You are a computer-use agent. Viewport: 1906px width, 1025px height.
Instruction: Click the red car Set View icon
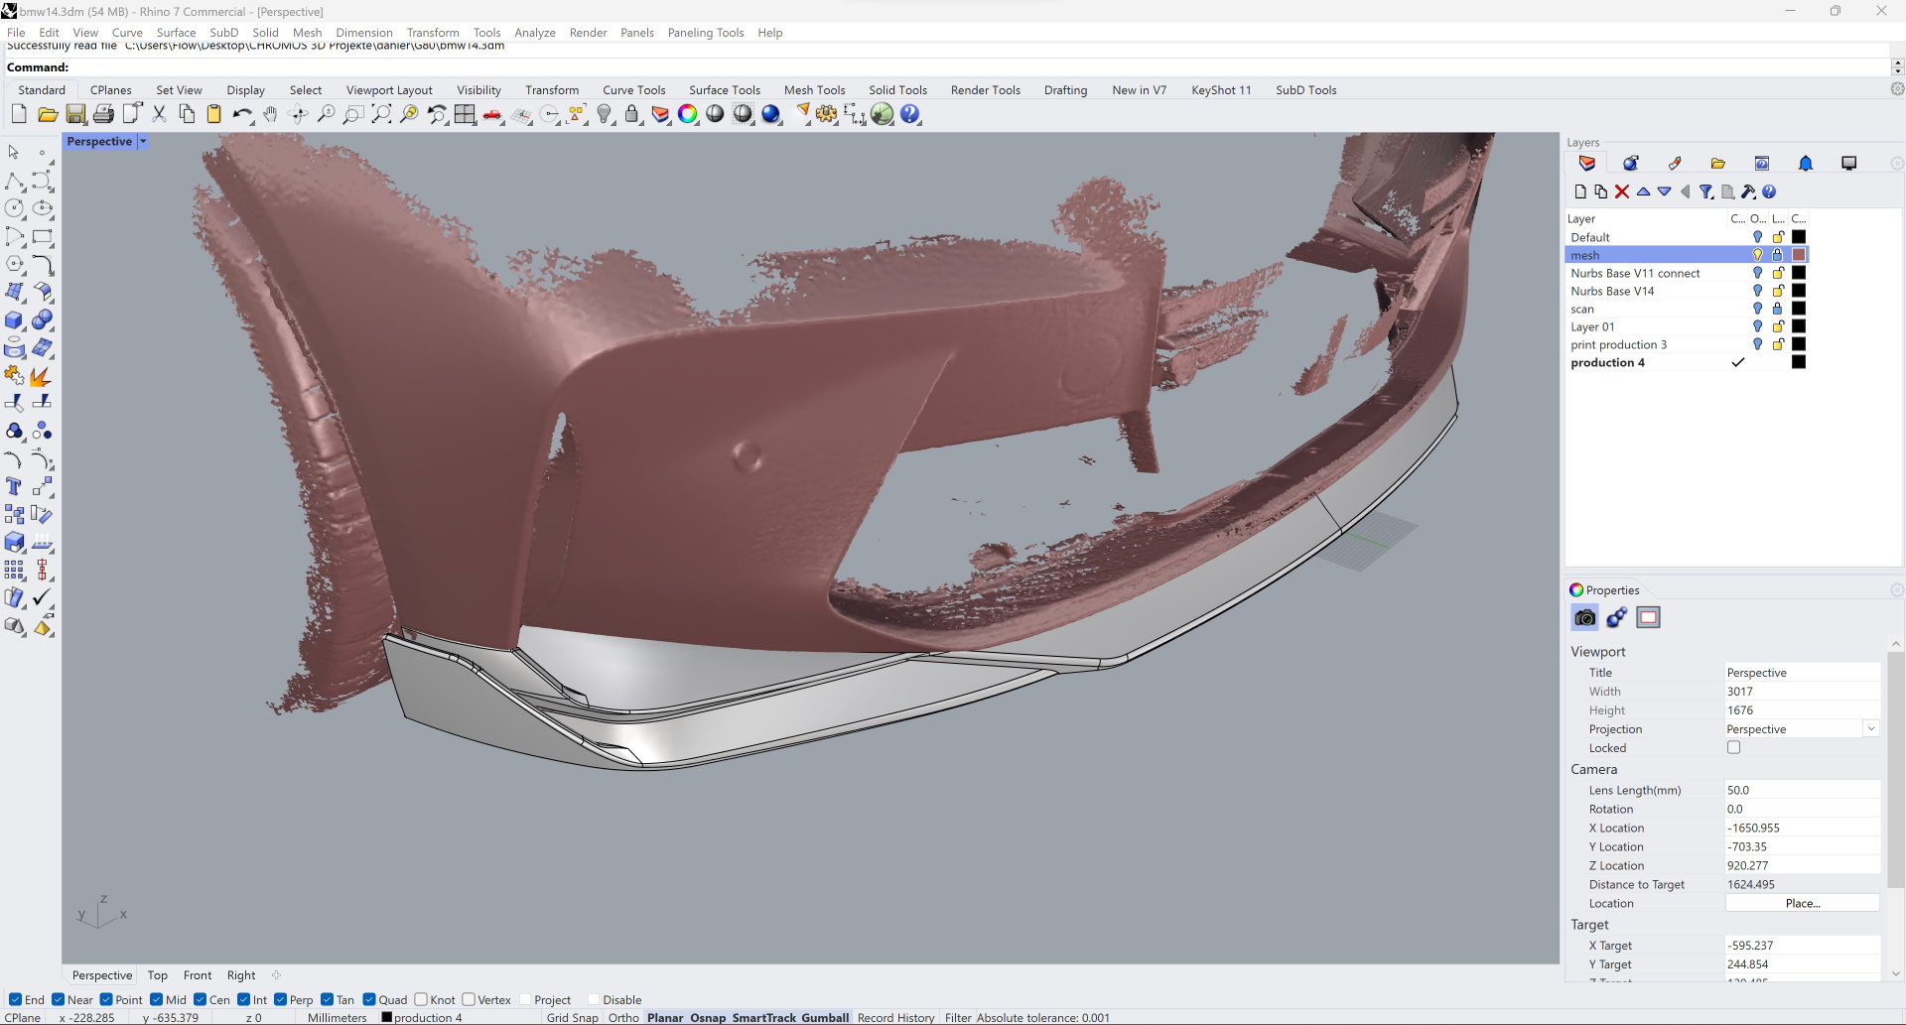tap(492, 114)
